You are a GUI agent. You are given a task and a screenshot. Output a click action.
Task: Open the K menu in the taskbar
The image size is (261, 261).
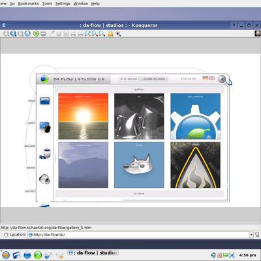point(6,254)
